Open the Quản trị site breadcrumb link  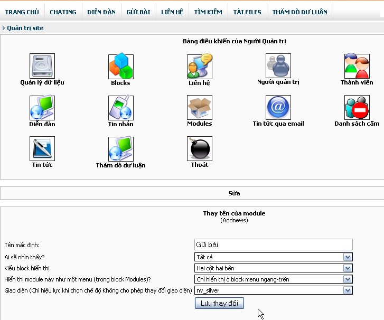pyautogui.click(x=25, y=28)
